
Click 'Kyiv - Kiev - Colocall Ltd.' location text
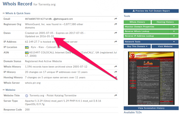click(46, 47)
